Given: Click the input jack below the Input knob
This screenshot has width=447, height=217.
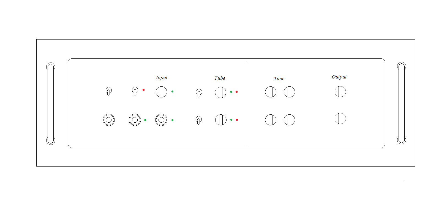Looking at the screenshot, I should 161,120.
